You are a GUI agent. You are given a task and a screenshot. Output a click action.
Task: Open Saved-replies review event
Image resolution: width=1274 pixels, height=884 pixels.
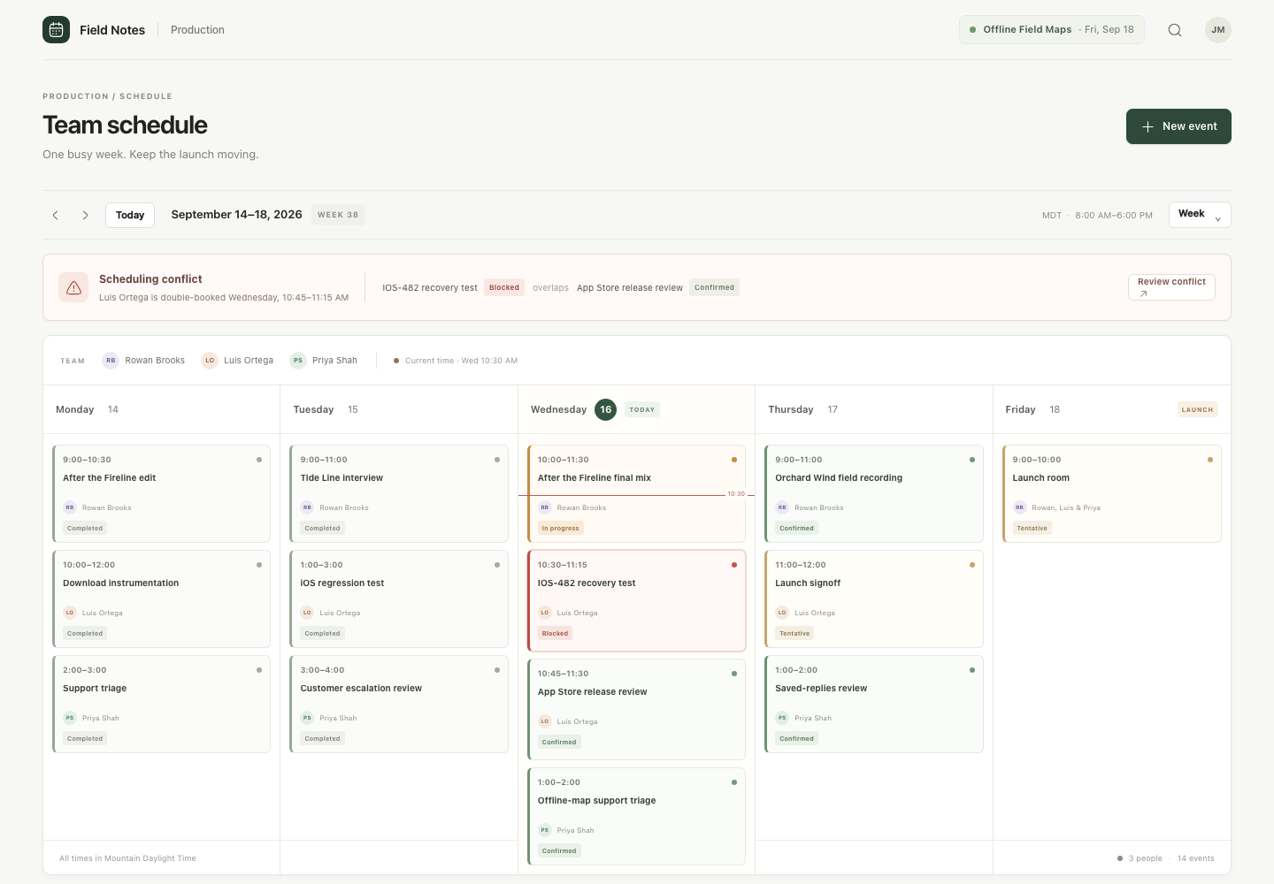[x=874, y=704]
